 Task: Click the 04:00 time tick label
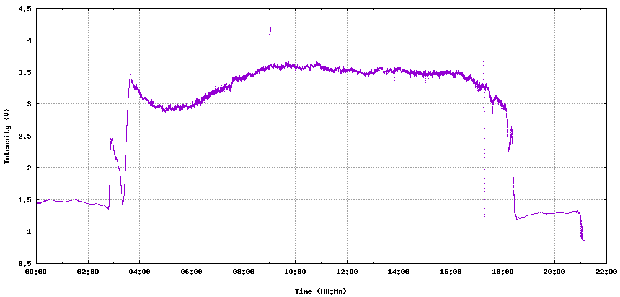tap(140, 272)
